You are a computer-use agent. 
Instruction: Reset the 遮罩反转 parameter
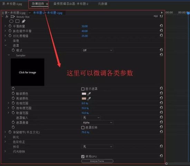coord(161,127)
